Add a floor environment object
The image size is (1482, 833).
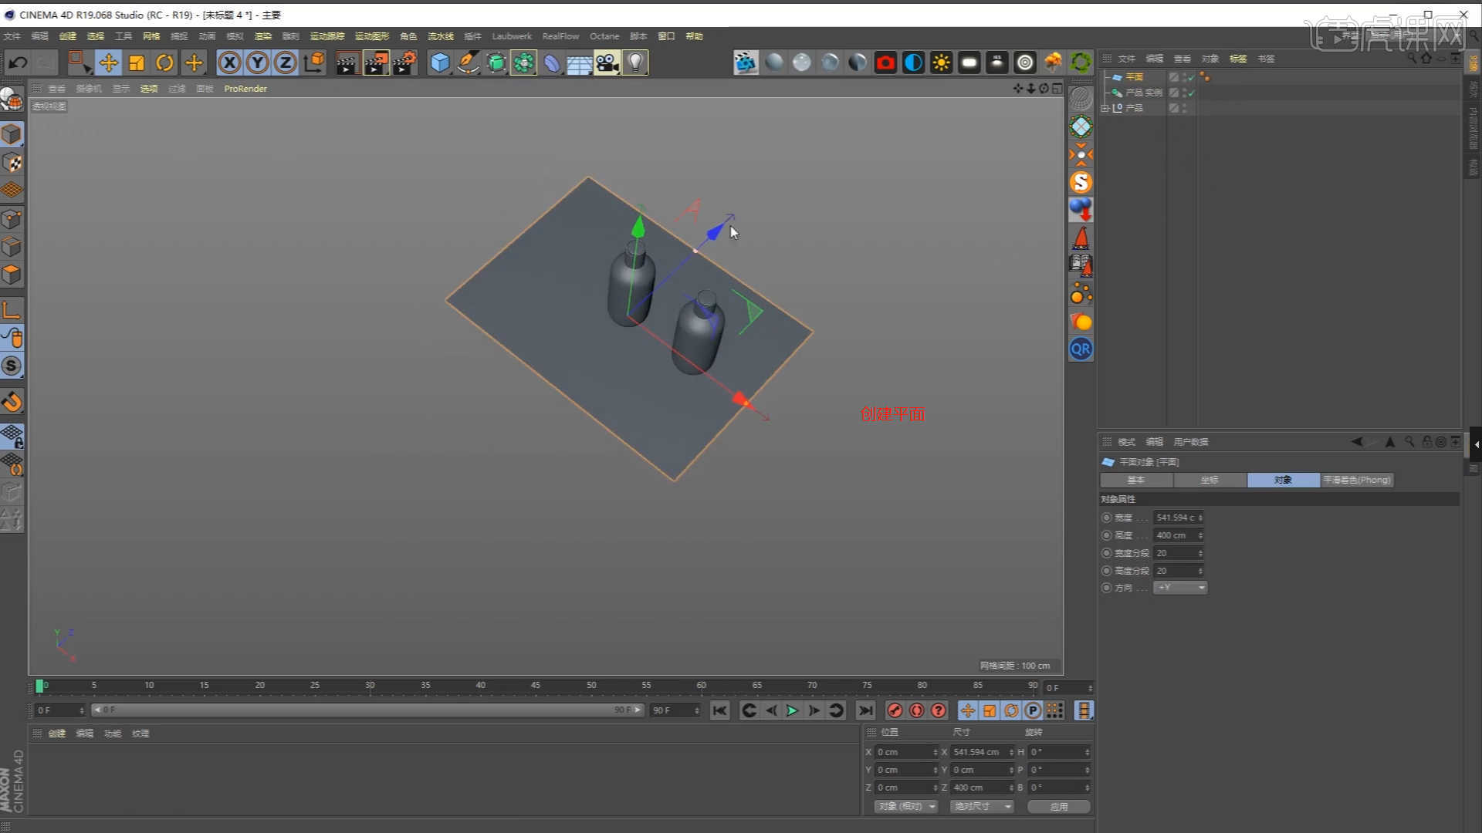coord(579,62)
